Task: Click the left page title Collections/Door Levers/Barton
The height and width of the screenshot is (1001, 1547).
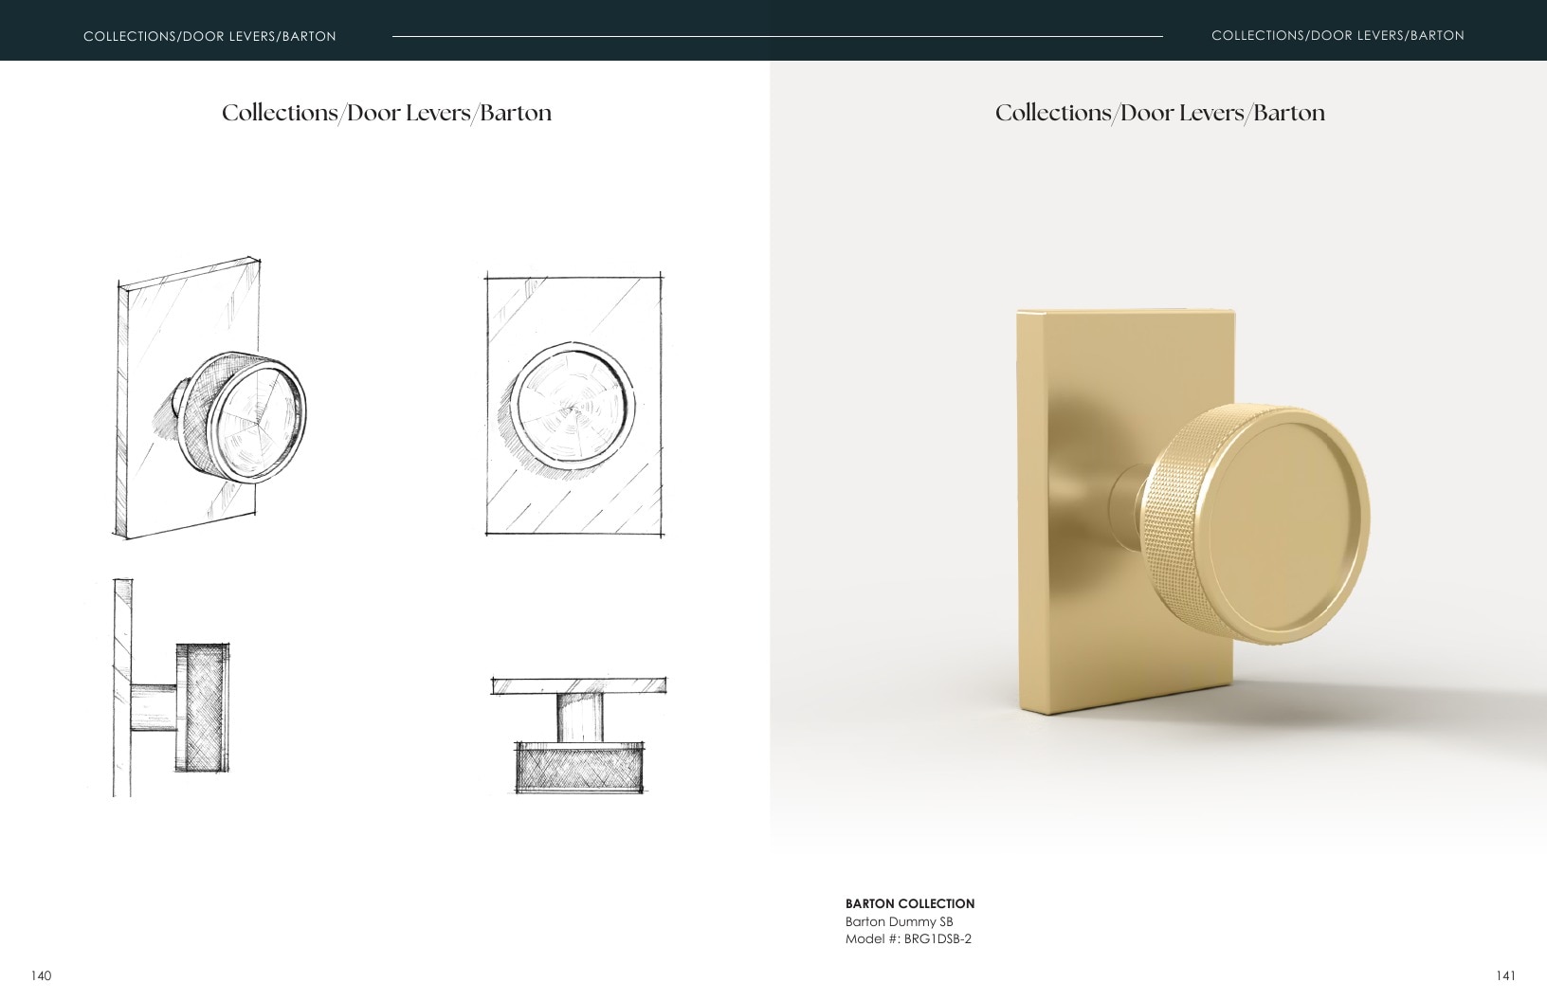Action: point(387,113)
